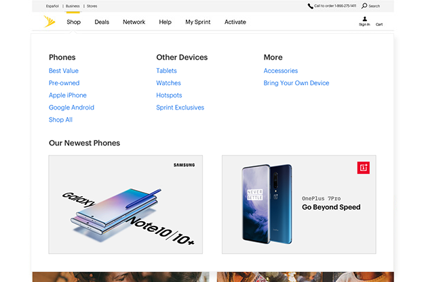Open Bring Your Own Device link
The width and height of the screenshot is (424, 282).
[x=296, y=83]
